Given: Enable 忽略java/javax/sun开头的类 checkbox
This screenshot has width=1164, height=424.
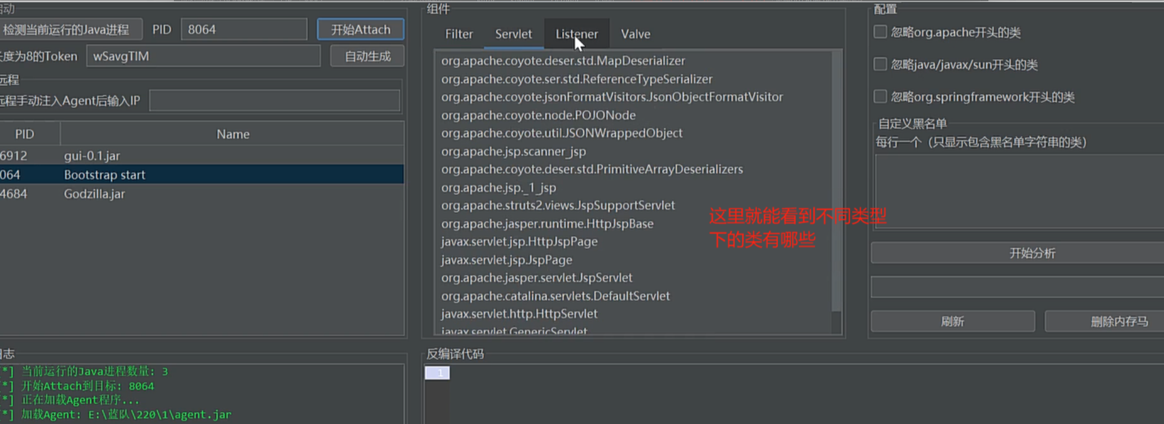Looking at the screenshot, I should pos(880,64).
